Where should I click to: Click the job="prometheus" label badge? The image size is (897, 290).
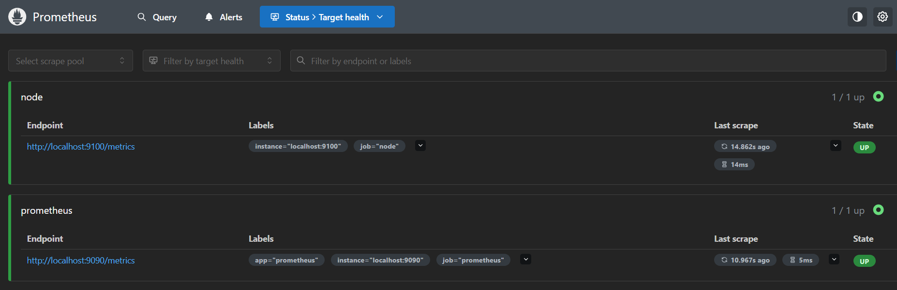[473, 260]
